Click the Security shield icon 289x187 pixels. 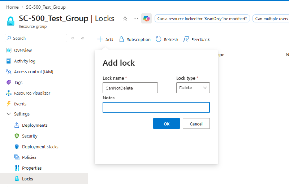tap(17, 136)
